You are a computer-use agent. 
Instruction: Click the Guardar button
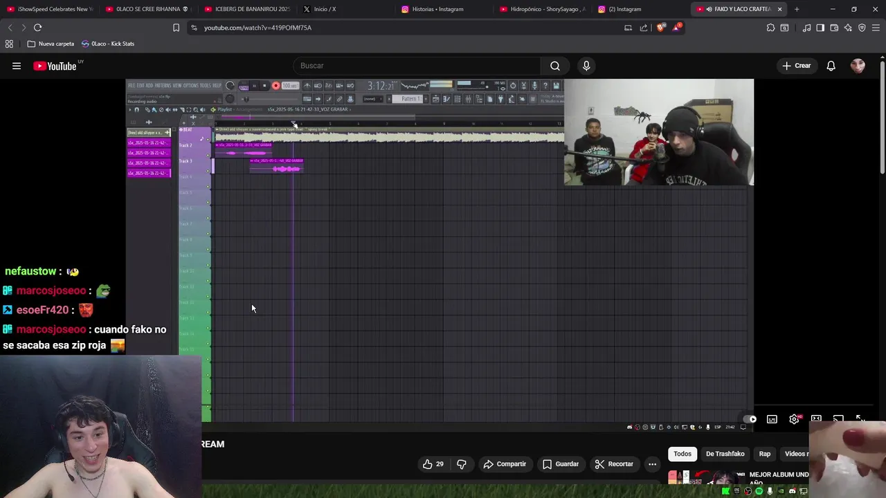[x=561, y=464]
